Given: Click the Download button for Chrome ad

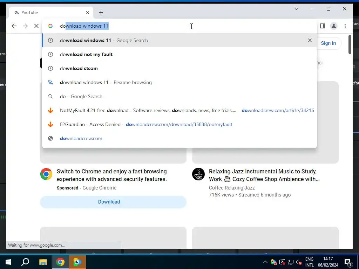Looking at the screenshot, I should point(113,202).
